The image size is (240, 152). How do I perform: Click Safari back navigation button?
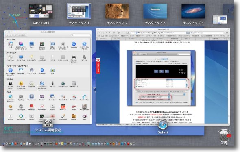(99, 33)
